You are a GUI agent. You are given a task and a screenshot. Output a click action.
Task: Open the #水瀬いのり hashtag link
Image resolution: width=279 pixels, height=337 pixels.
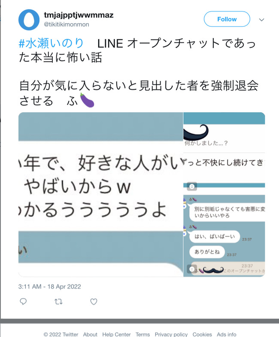(x=51, y=43)
